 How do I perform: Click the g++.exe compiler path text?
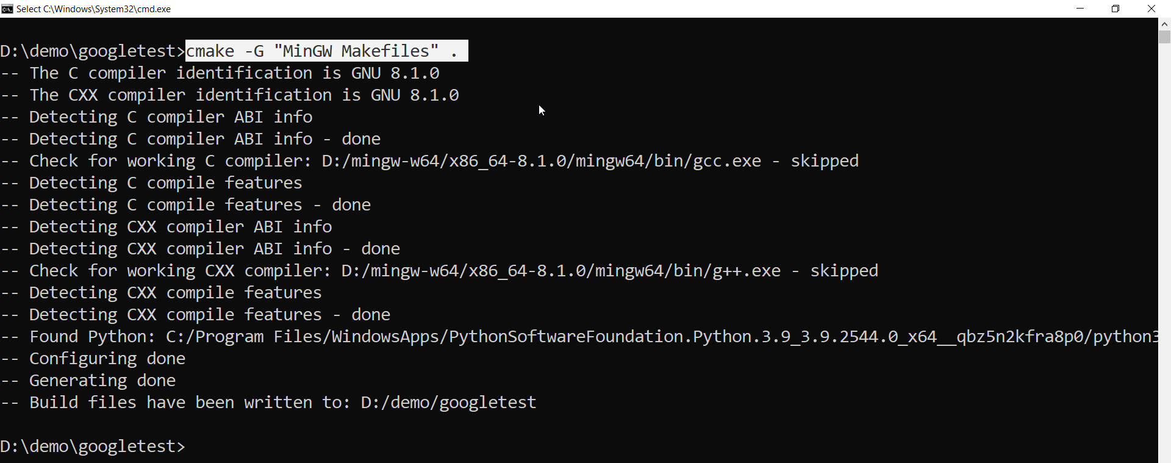(561, 271)
